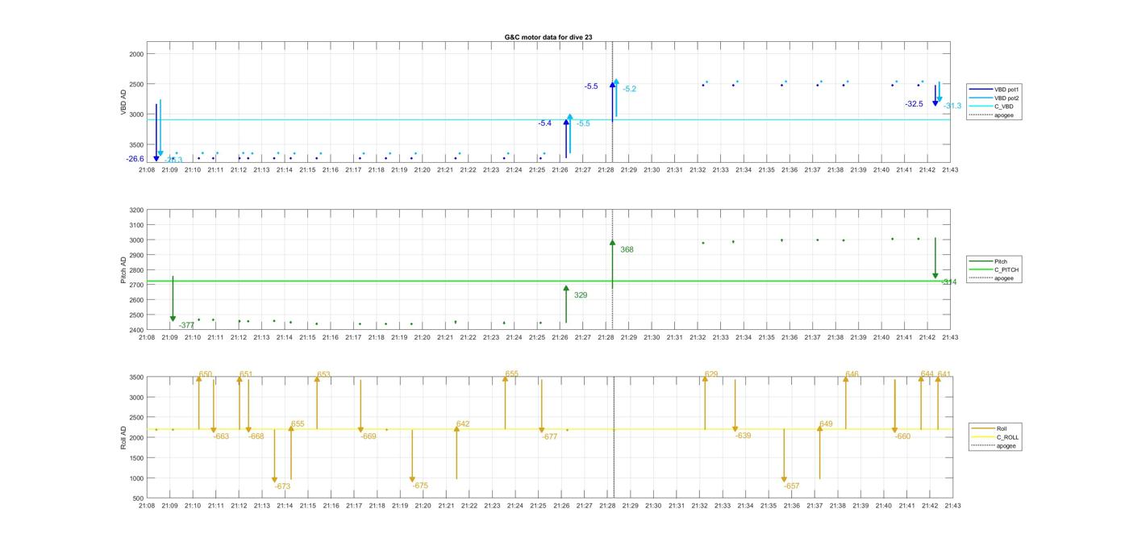This screenshot has width=1129, height=559.
Task: Click the '-657' roll value label
Action: [792, 486]
